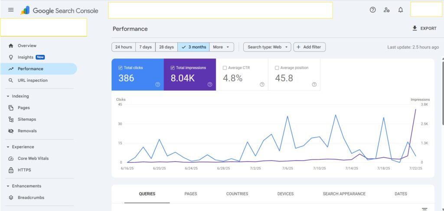Click the Breadcrumbs layers icon
444x211 pixels.
pos(11,198)
